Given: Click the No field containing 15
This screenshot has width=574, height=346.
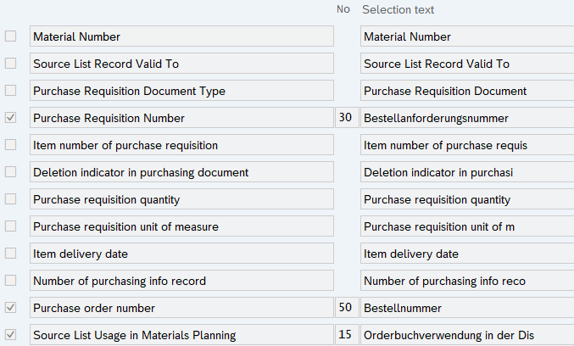Looking at the screenshot, I should click(x=344, y=335).
